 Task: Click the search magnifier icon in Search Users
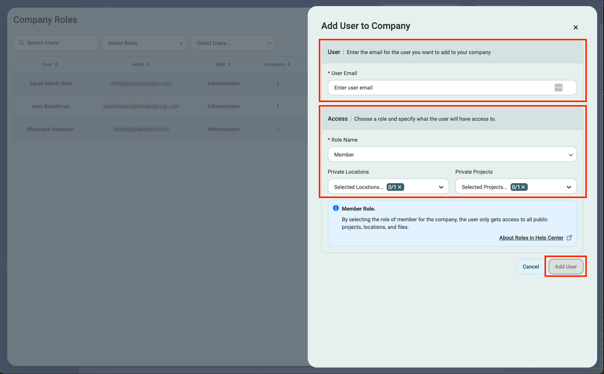coord(22,43)
